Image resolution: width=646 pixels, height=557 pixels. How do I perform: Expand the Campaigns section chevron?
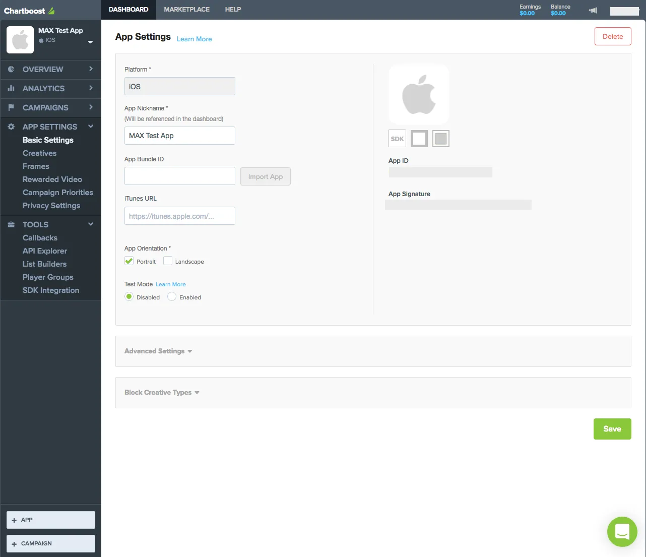click(91, 107)
